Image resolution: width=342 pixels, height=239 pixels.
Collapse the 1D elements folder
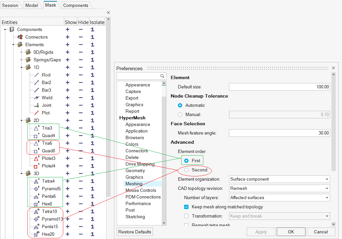point(22,68)
